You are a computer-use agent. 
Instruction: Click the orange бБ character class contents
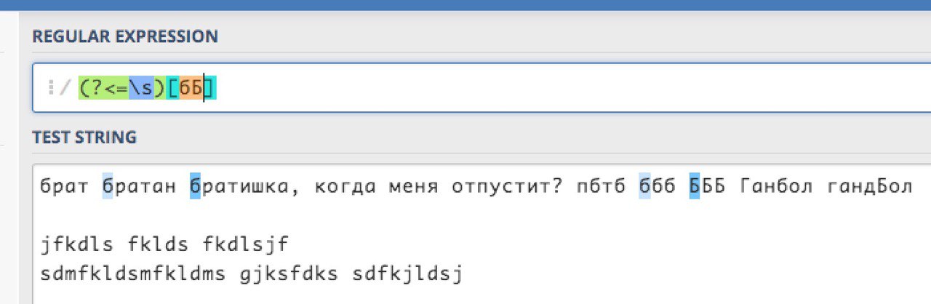tap(191, 88)
